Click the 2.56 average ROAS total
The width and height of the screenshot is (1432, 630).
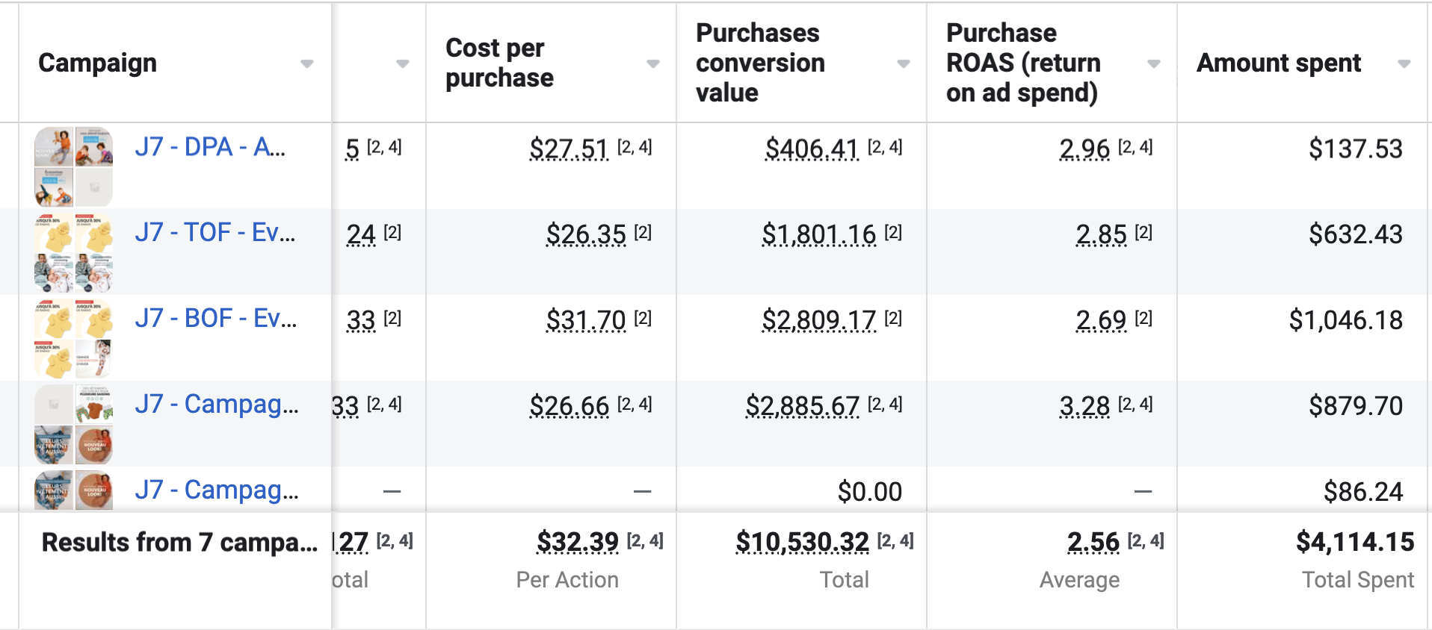1093,542
